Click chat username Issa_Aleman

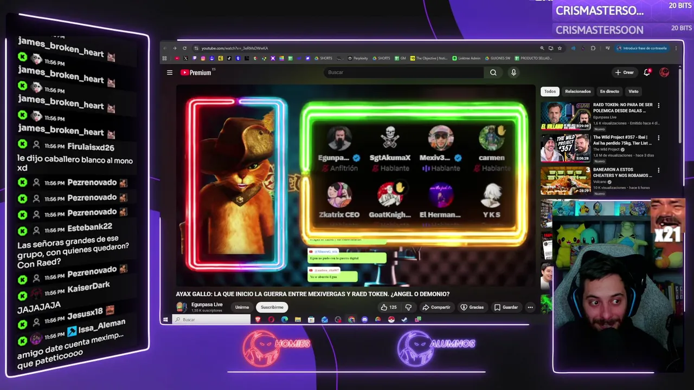point(102,325)
